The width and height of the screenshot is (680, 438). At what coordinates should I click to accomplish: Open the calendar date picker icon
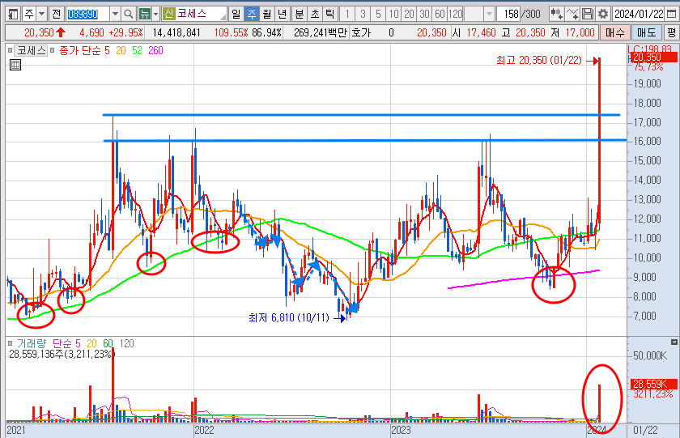(671, 15)
